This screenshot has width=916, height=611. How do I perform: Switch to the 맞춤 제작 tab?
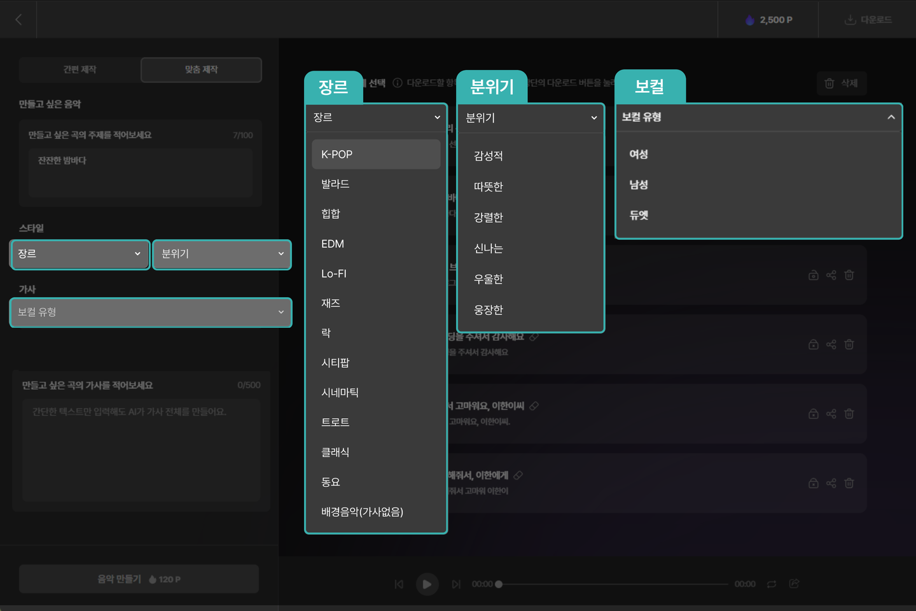201,69
